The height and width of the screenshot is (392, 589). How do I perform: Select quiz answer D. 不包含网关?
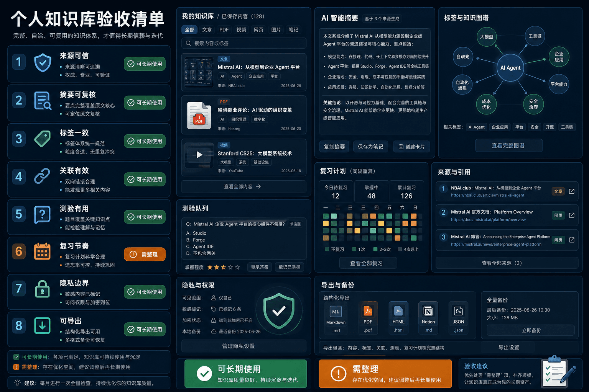201,253
